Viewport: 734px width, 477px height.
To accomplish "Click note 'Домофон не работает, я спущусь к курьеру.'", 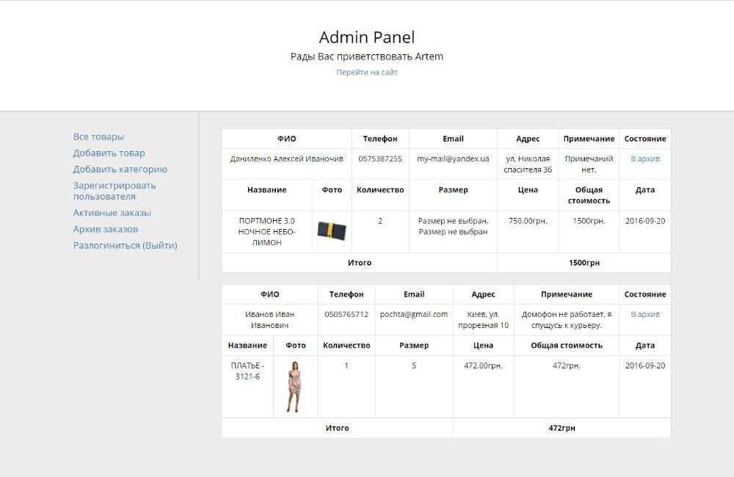I will tap(567, 320).
